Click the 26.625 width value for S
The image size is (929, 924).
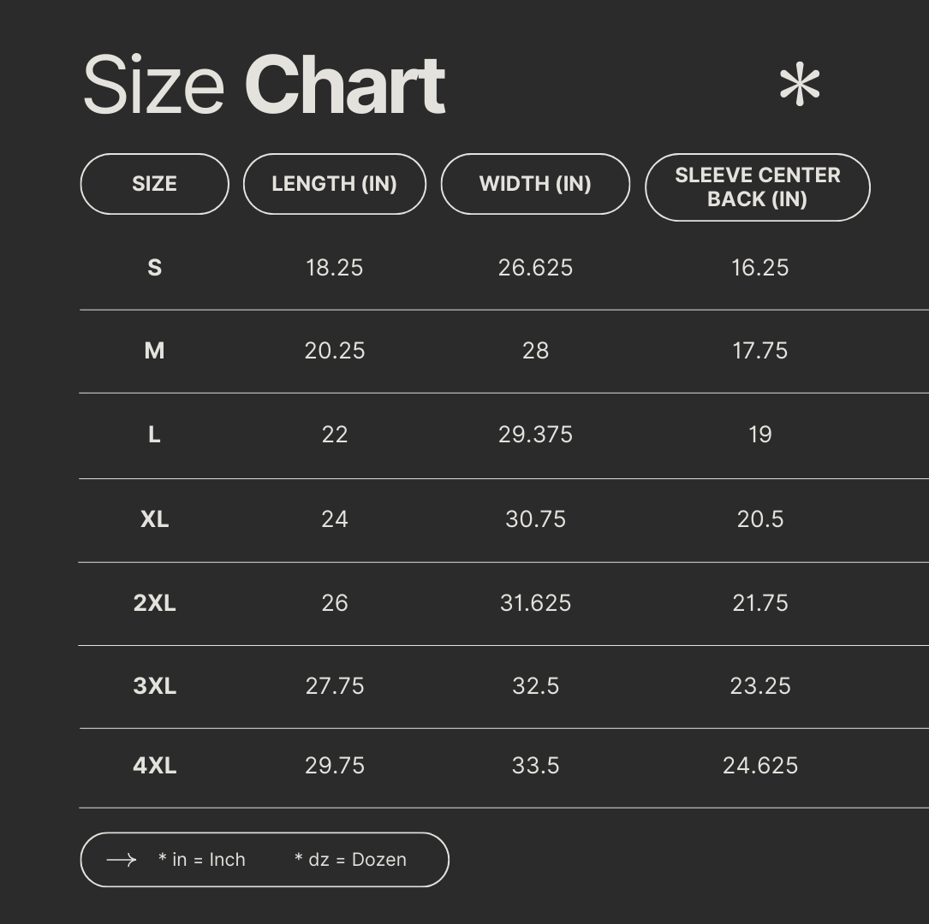pyautogui.click(x=535, y=268)
